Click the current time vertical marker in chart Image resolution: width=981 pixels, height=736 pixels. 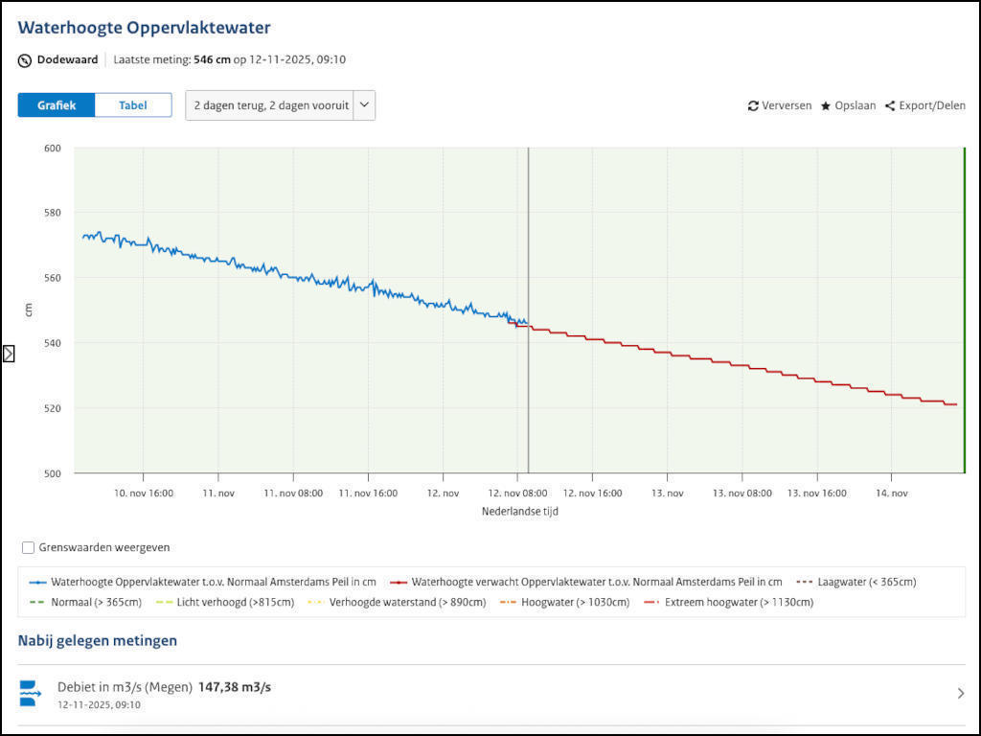point(528,240)
